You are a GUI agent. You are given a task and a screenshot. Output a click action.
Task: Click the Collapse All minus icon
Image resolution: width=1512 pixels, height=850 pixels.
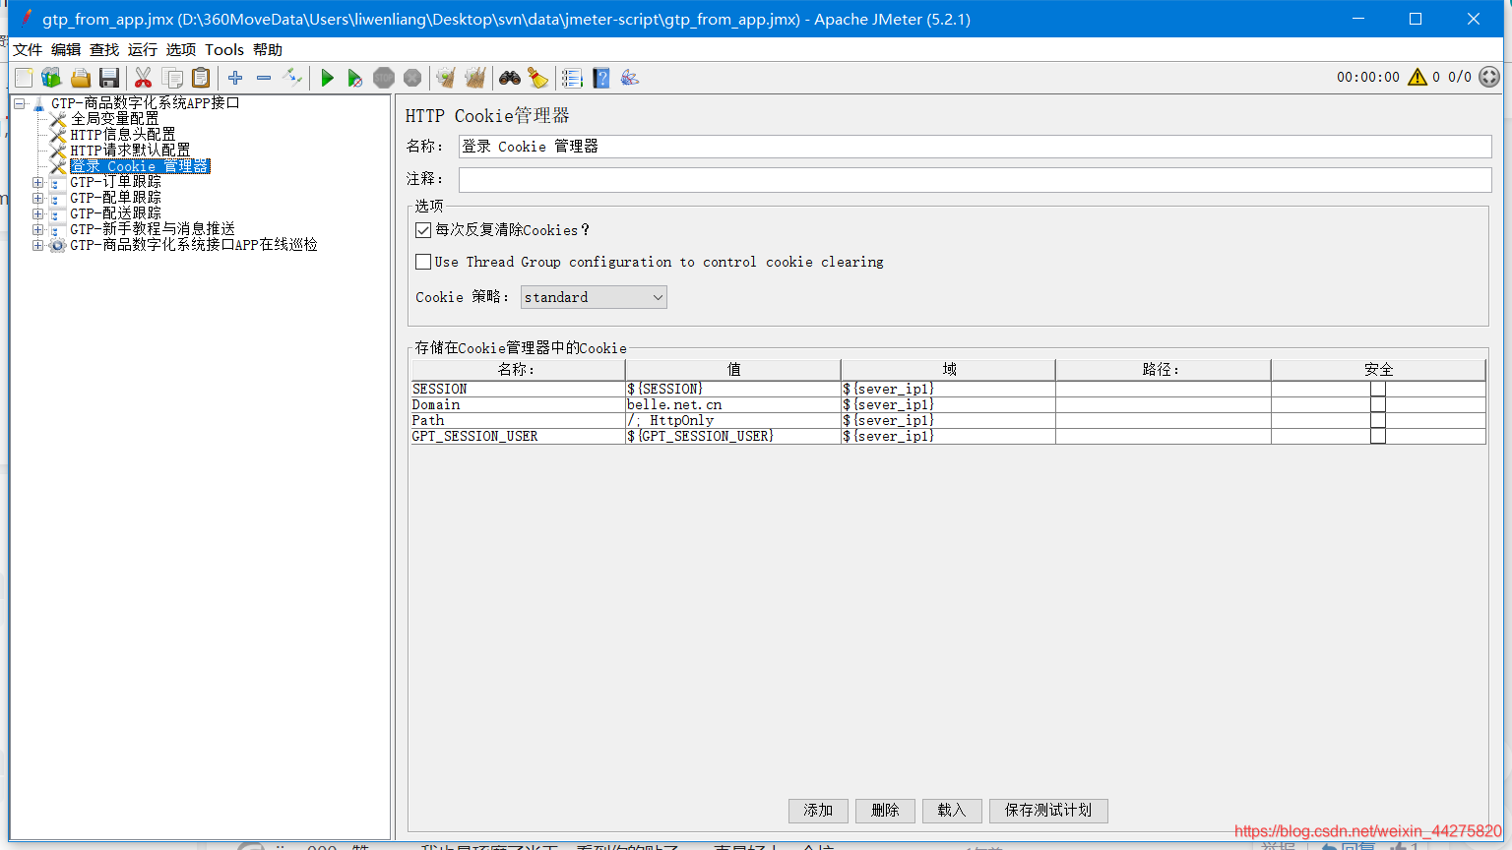point(264,78)
